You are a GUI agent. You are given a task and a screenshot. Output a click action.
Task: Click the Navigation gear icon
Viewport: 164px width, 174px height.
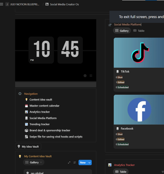[x=20, y=94]
